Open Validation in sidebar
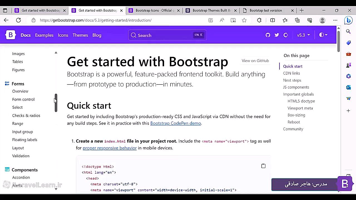The height and width of the screenshot is (200, 356). pyautogui.click(x=21, y=156)
